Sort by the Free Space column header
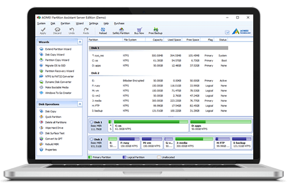 pyautogui.click(x=191, y=39)
